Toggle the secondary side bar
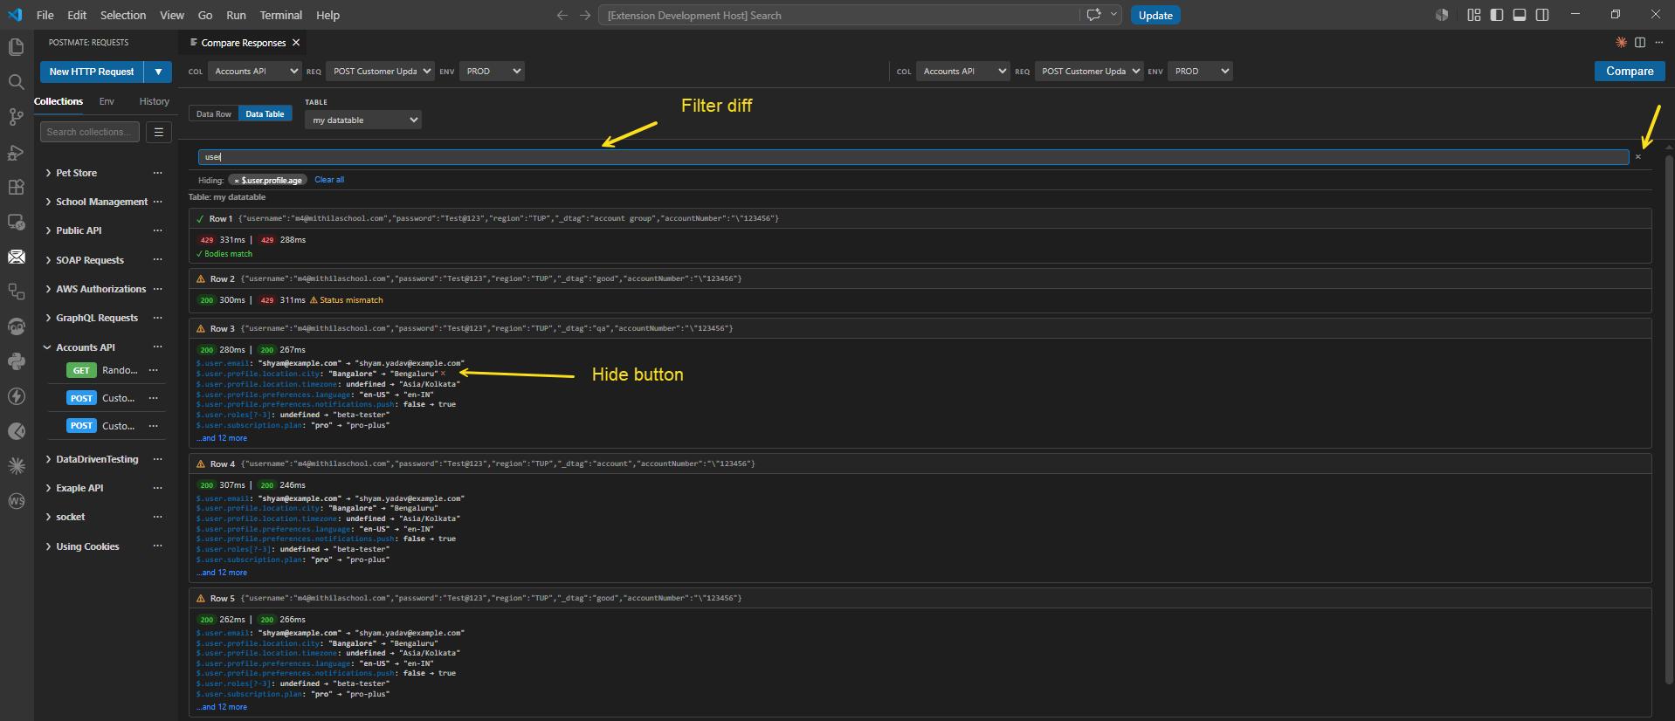This screenshot has width=1675, height=721. (x=1542, y=15)
